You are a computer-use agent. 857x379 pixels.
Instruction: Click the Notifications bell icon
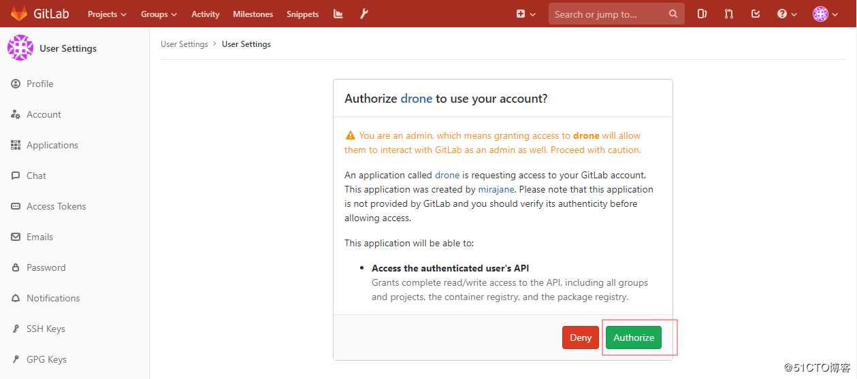(x=16, y=298)
